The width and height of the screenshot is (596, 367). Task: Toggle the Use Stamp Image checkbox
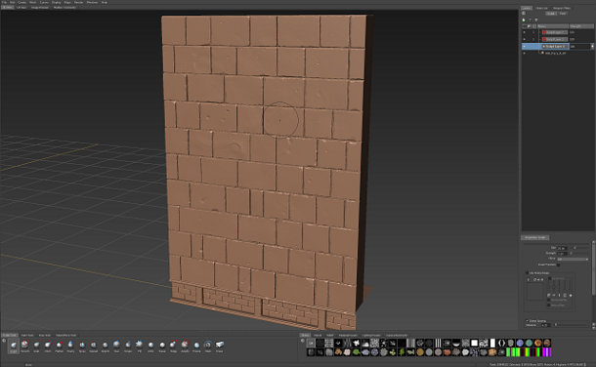click(527, 273)
